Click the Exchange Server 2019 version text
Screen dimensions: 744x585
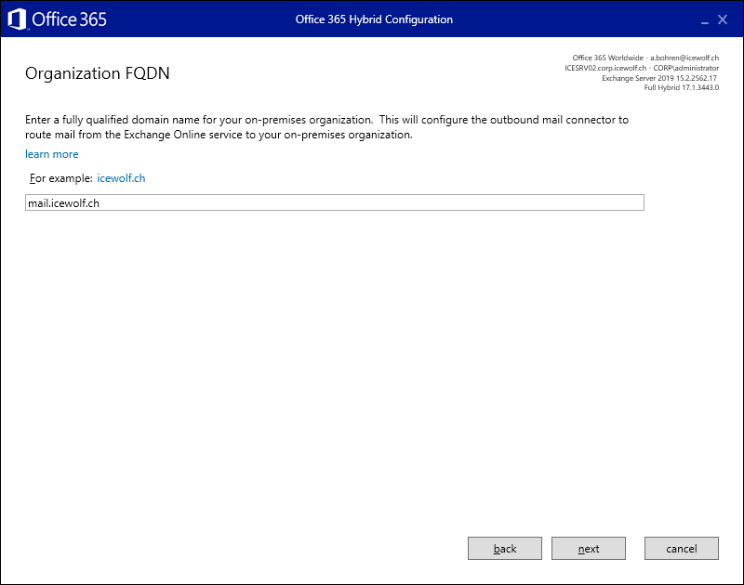tap(659, 78)
